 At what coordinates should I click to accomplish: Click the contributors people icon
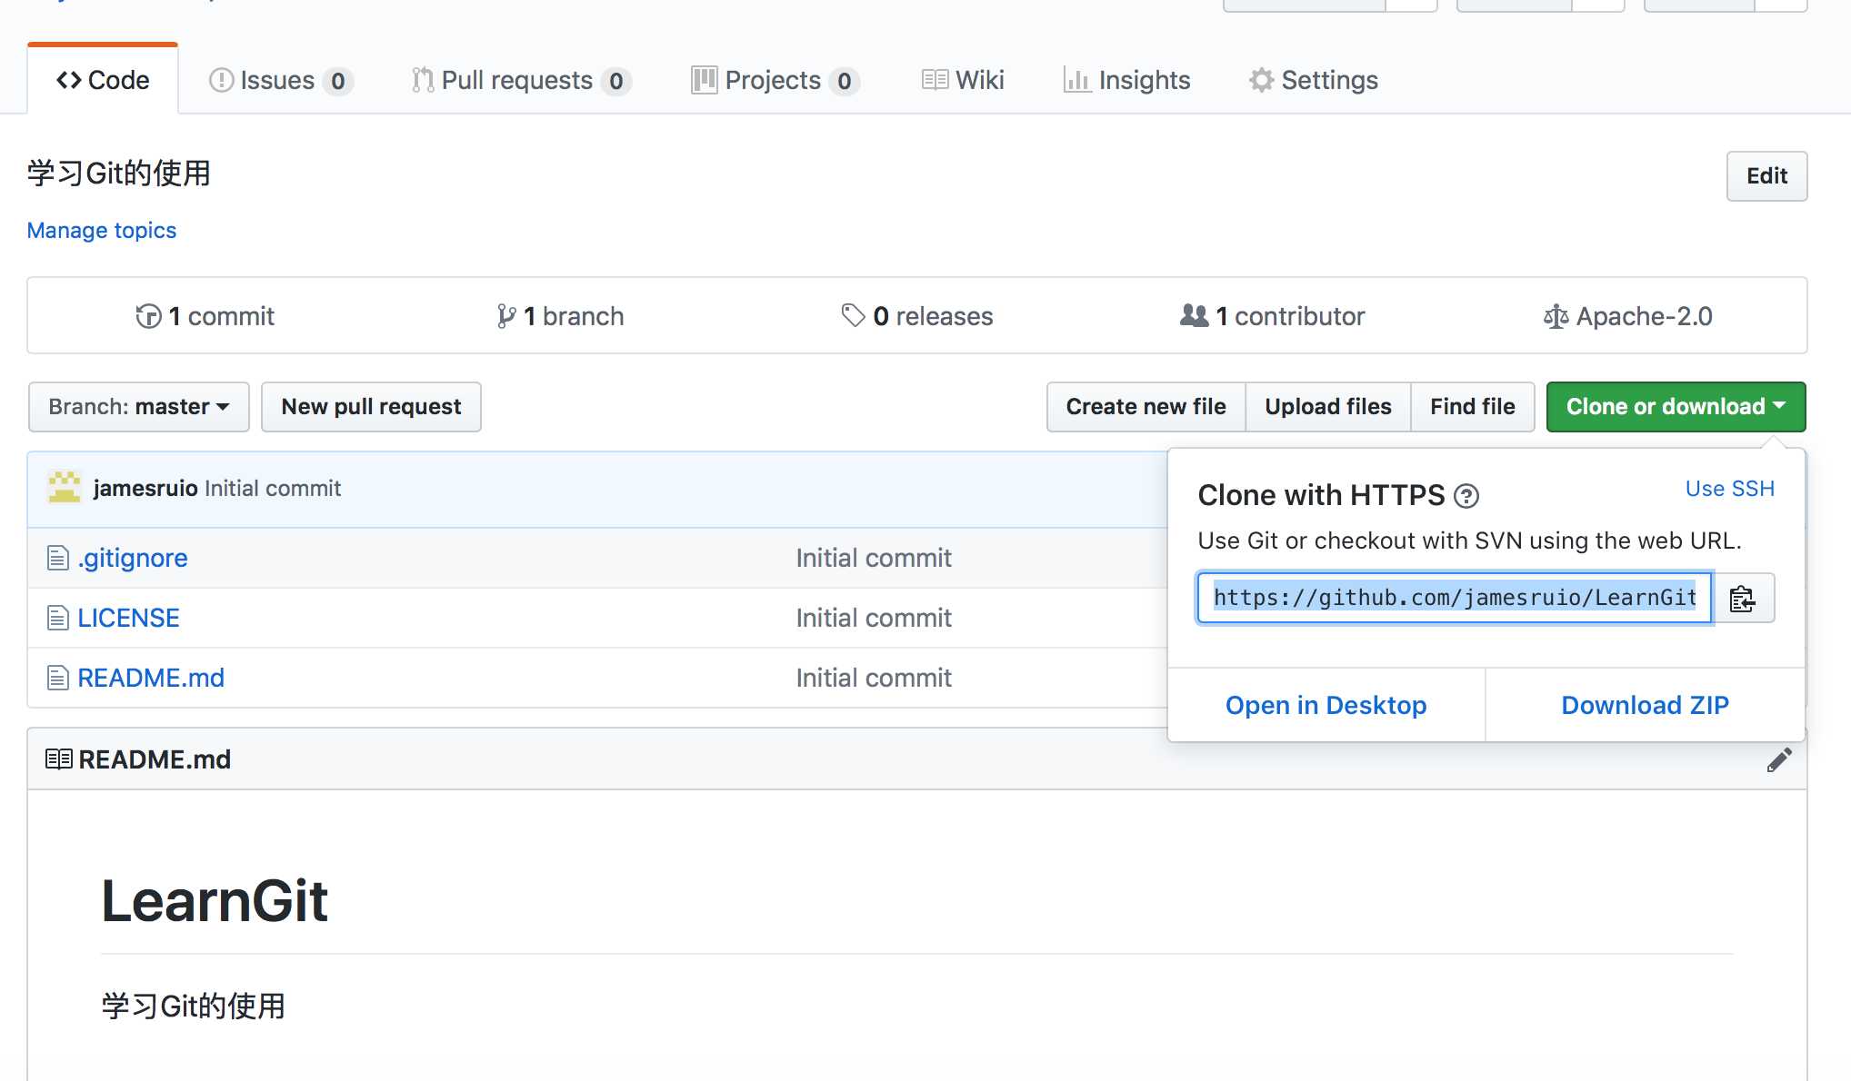click(1195, 315)
